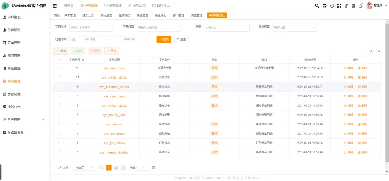Open the 是否内置 dropdown

coord(295,27)
